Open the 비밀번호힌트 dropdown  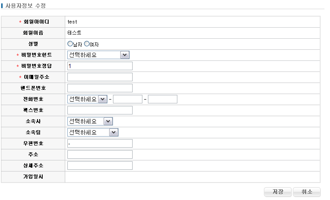click(x=98, y=55)
